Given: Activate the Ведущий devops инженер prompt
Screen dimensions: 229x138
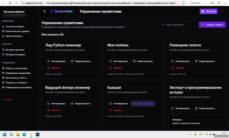Looking at the screenshot, I should (57, 104).
